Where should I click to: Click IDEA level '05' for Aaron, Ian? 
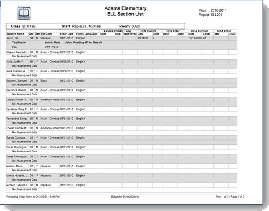[x=205, y=38]
